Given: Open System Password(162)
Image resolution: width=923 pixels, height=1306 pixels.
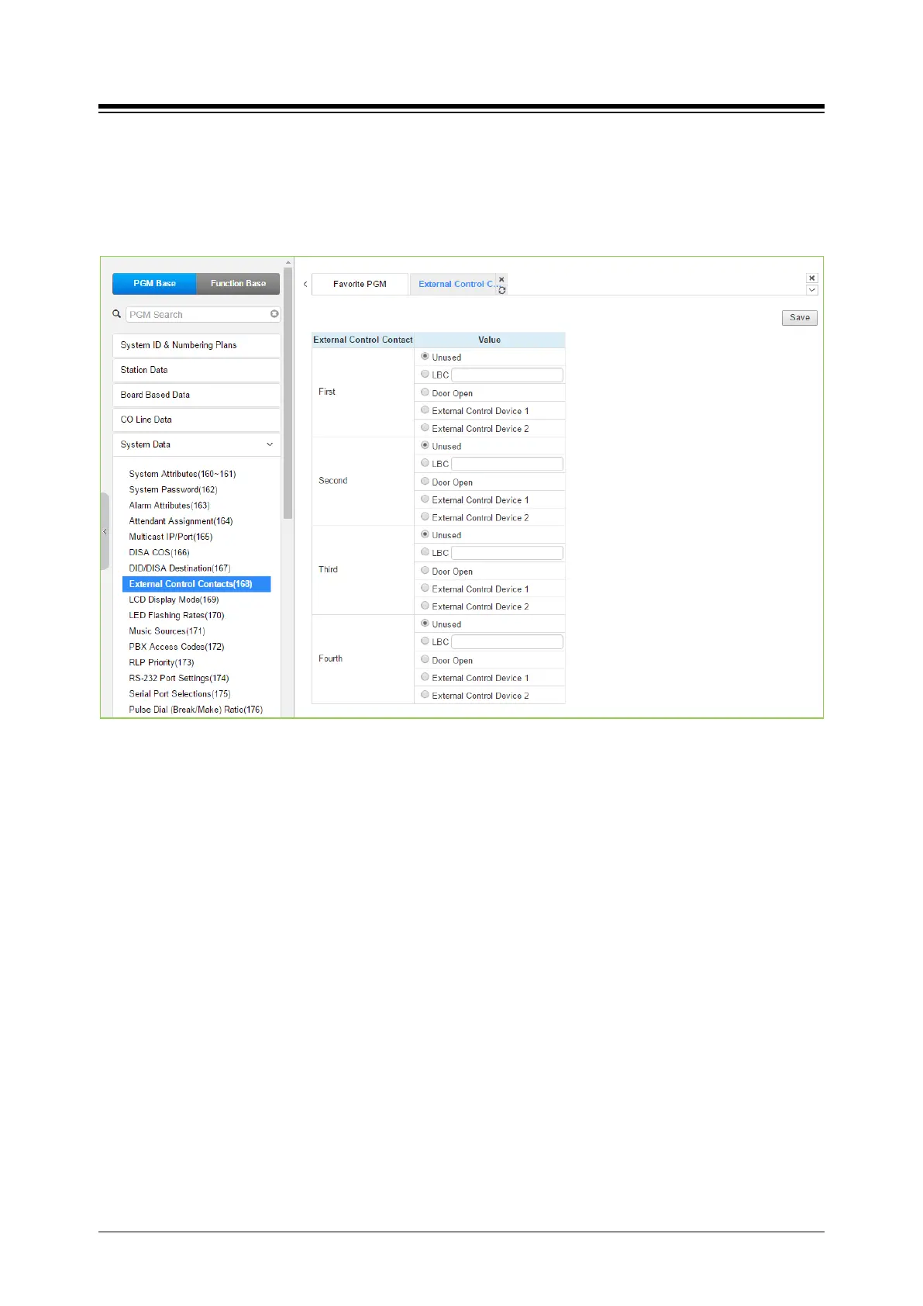Looking at the screenshot, I should click(x=173, y=489).
